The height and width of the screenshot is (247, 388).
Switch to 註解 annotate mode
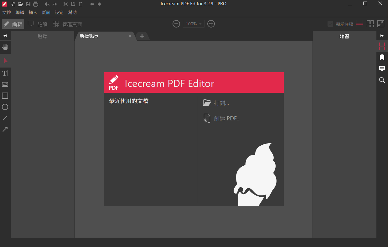click(x=38, y=24)
